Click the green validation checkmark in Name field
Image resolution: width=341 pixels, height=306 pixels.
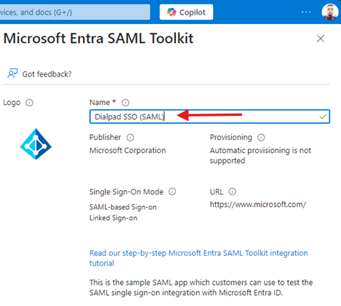tap(323, 117)
